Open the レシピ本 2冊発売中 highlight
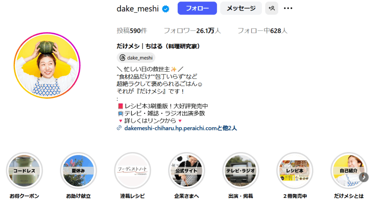This screenshot has height=209, width=373. click(x=295, y=170)
